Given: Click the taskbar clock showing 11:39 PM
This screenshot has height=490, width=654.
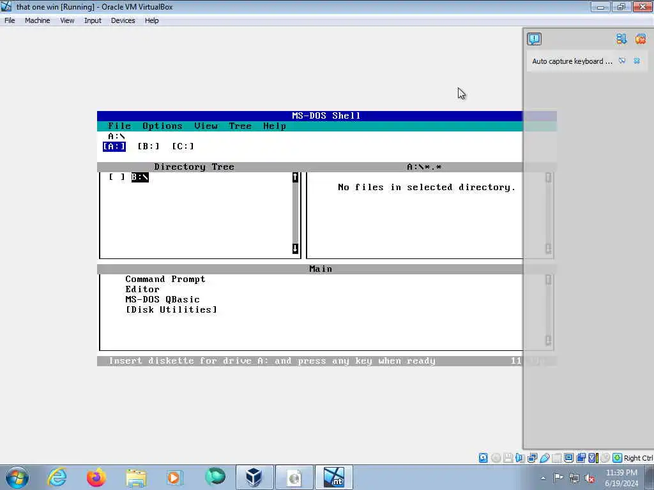Looking at the screenshot, I should (x=621, y=477).
